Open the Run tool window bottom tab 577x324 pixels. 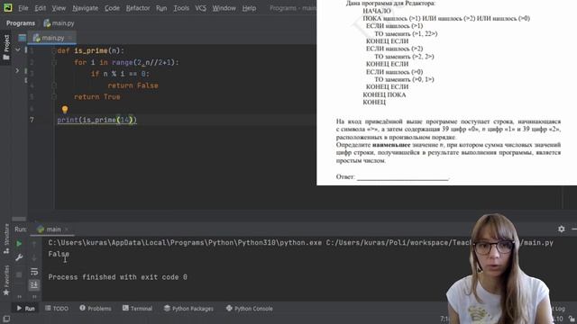pyautogui.click(x=25, y=308)
